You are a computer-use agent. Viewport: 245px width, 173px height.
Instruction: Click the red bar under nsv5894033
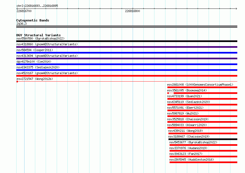202,128
